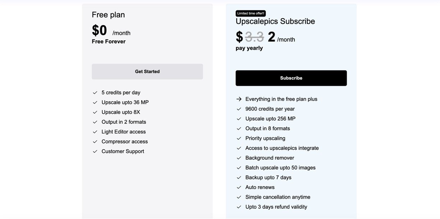Click checkmark next to 9600 credits per year
This screenshot has width=440, height=219.
click(x=239, y=109)
